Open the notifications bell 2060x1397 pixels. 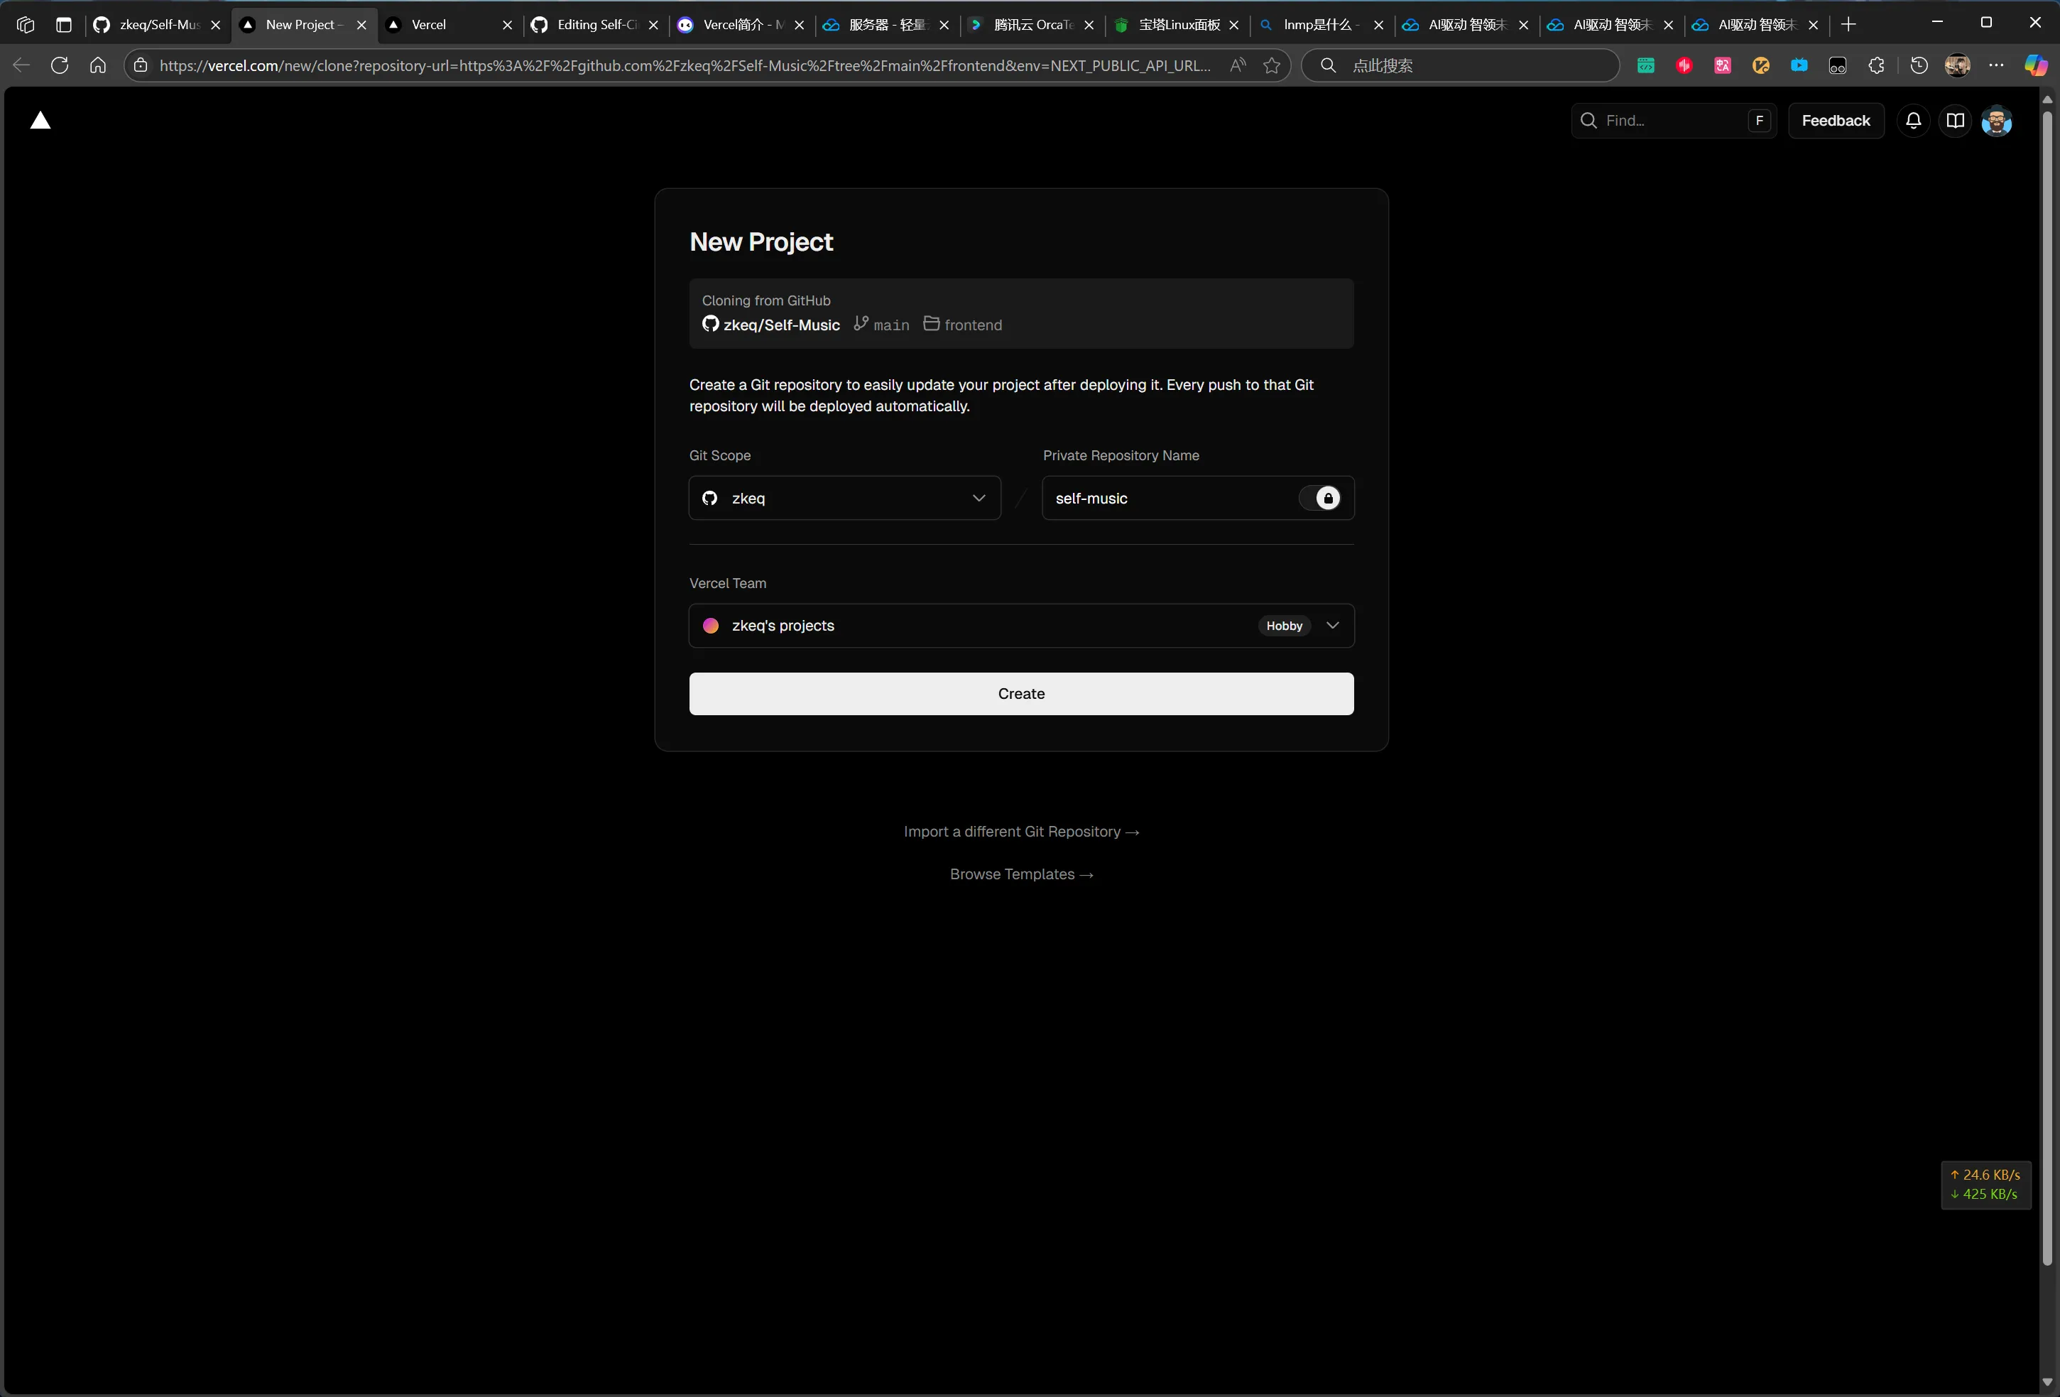1913,121
